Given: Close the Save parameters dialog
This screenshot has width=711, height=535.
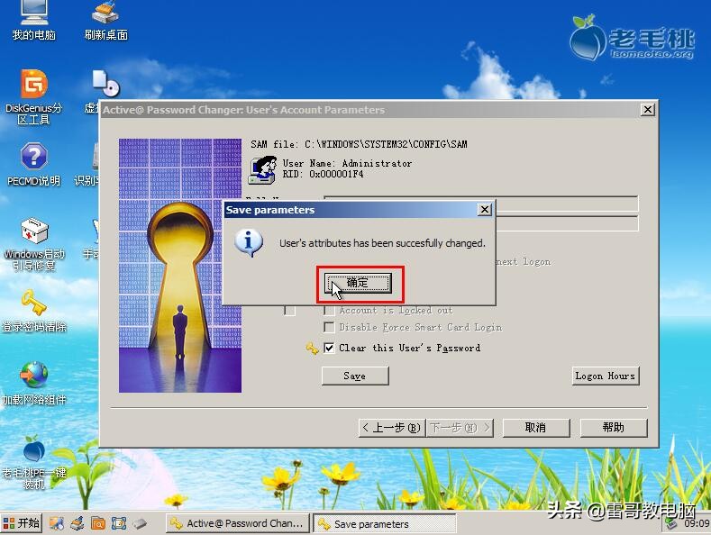Looking at the screenshot, I should [485, 210].
